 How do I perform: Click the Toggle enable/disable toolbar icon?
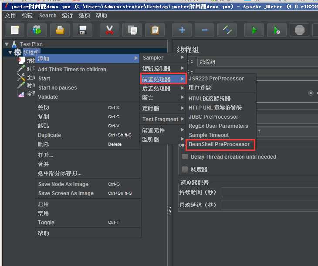(x=227, y=30)
